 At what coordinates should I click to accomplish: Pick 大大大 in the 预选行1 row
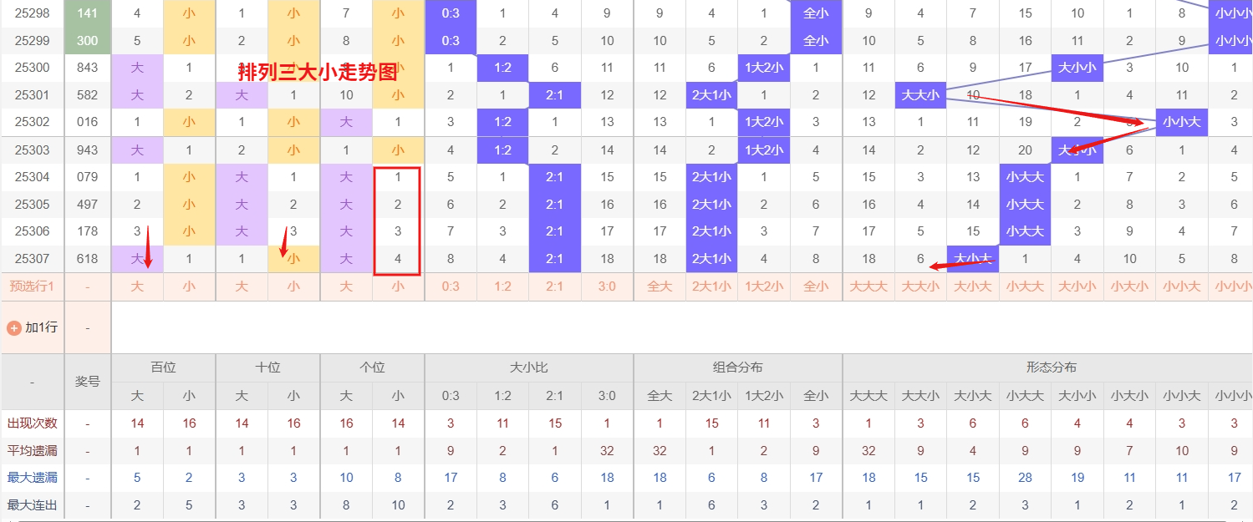pos(868,286)
